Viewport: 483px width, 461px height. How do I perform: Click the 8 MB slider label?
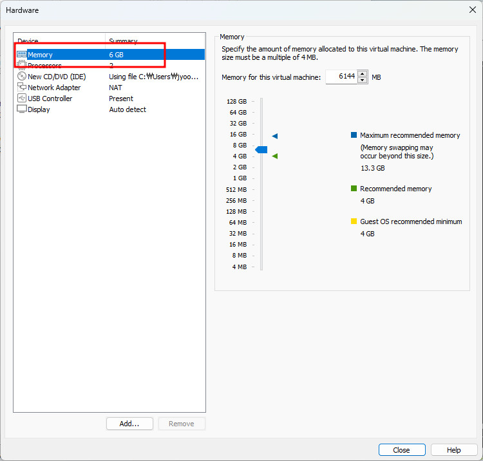(240, 256)
